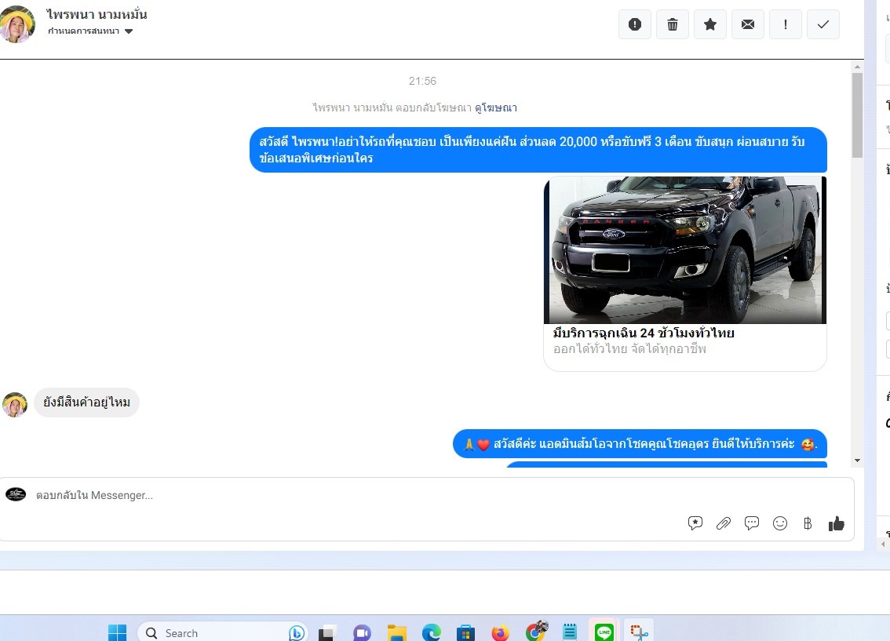Launch Firefox from taskbar

click(x=500, y=632)
